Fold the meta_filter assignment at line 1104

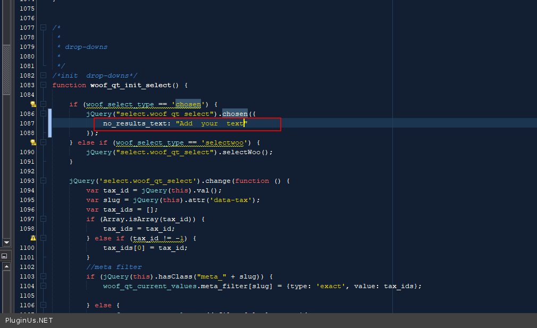point(44,286)
